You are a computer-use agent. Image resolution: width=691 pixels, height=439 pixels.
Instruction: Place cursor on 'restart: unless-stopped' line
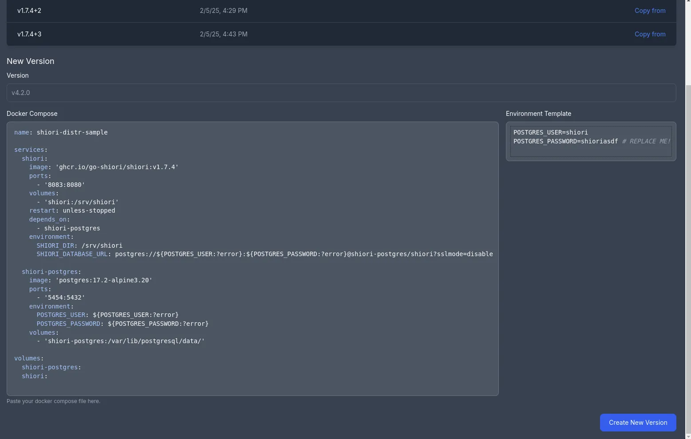pyautogui.click(x=72, y=210)
